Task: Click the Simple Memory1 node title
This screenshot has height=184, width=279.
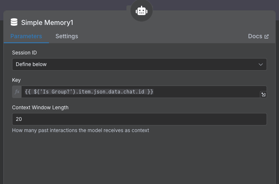Action: pyautogui.click(x=47, y=22)
